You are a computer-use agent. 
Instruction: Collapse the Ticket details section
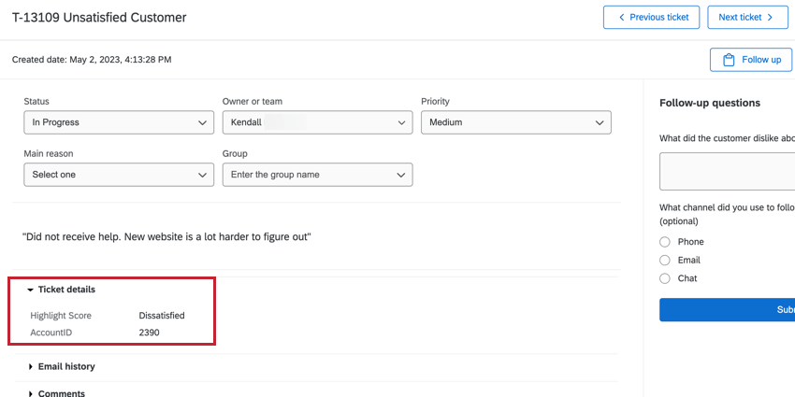coord(31,290)
